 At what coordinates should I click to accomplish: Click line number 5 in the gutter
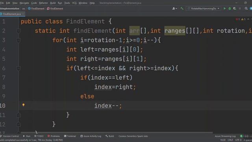[4, 59]
